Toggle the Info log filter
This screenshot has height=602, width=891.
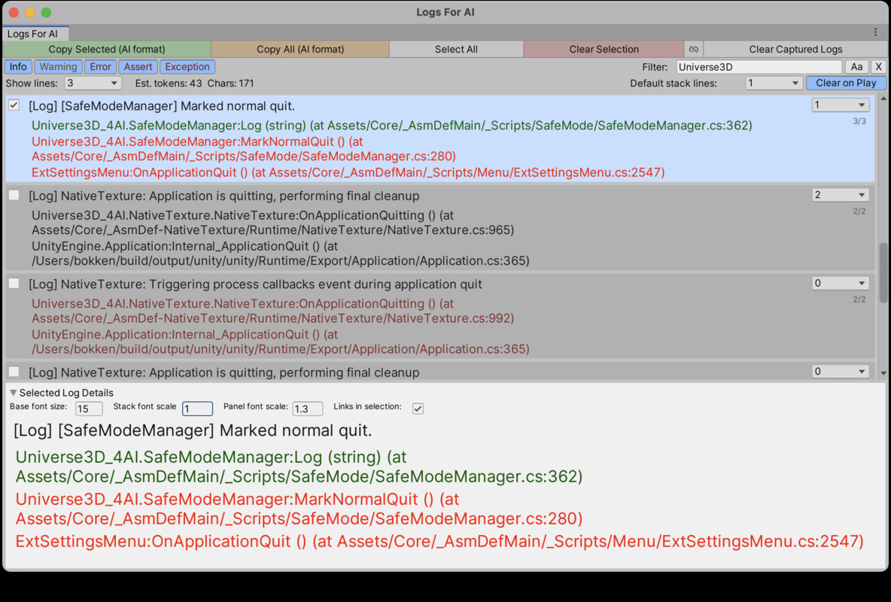point(18,66)
